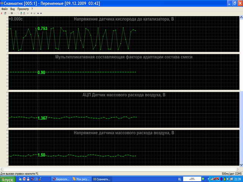Open the ? help menu
243x182 pixels.
pyautogui.click(x=32, y=9)
